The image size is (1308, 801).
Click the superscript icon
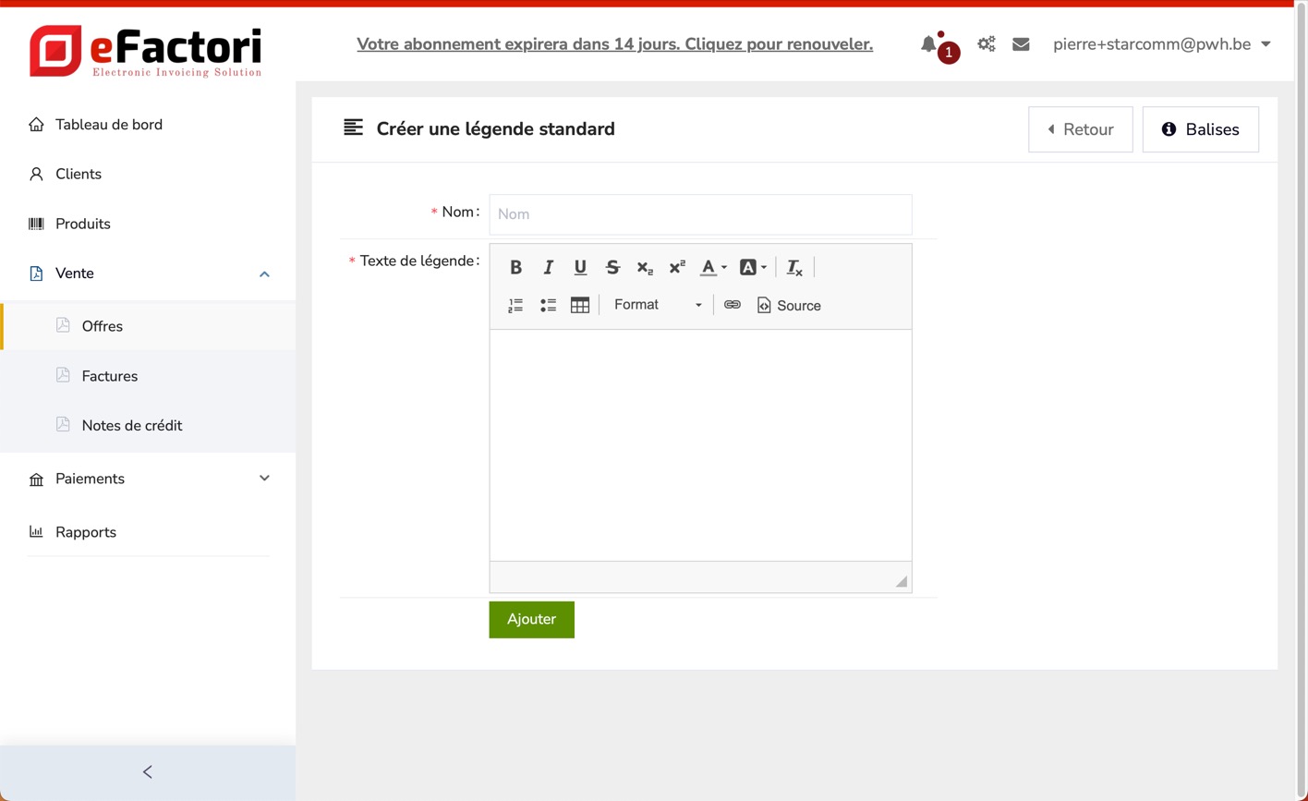click(677, 268)
